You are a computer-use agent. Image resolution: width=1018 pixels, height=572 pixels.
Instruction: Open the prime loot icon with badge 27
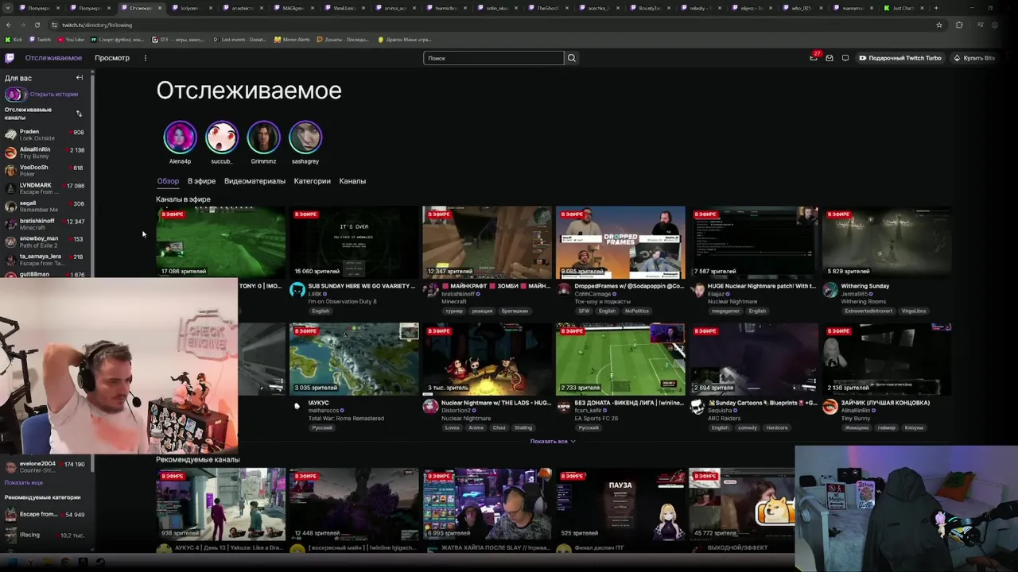click(814, 58)
